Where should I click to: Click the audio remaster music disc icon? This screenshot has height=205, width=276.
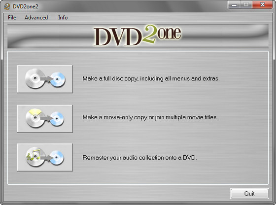tap(45, 157)
